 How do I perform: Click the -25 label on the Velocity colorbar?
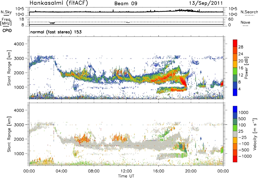[x=242, y=137]
